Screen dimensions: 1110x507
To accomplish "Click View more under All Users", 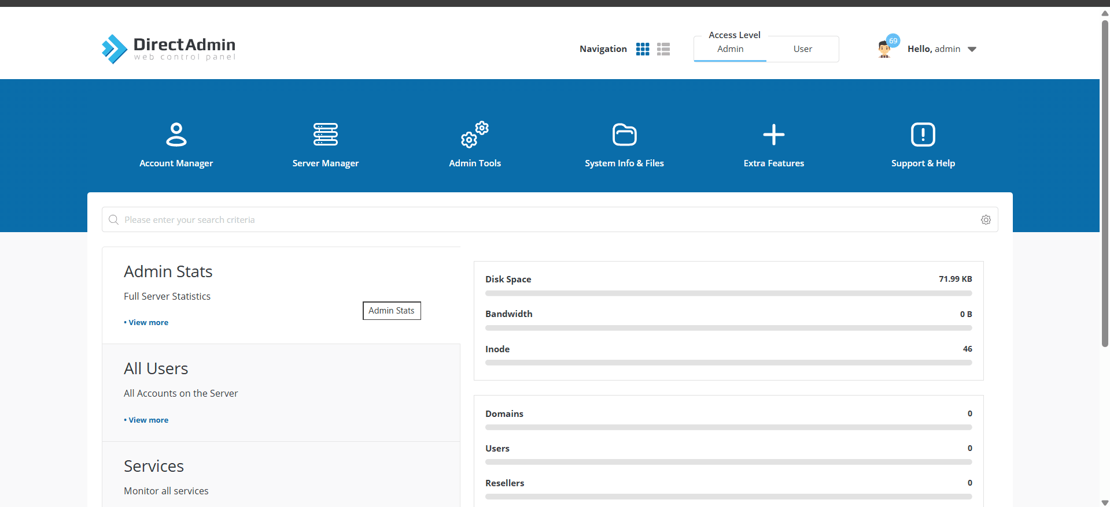I will point(148,420).
